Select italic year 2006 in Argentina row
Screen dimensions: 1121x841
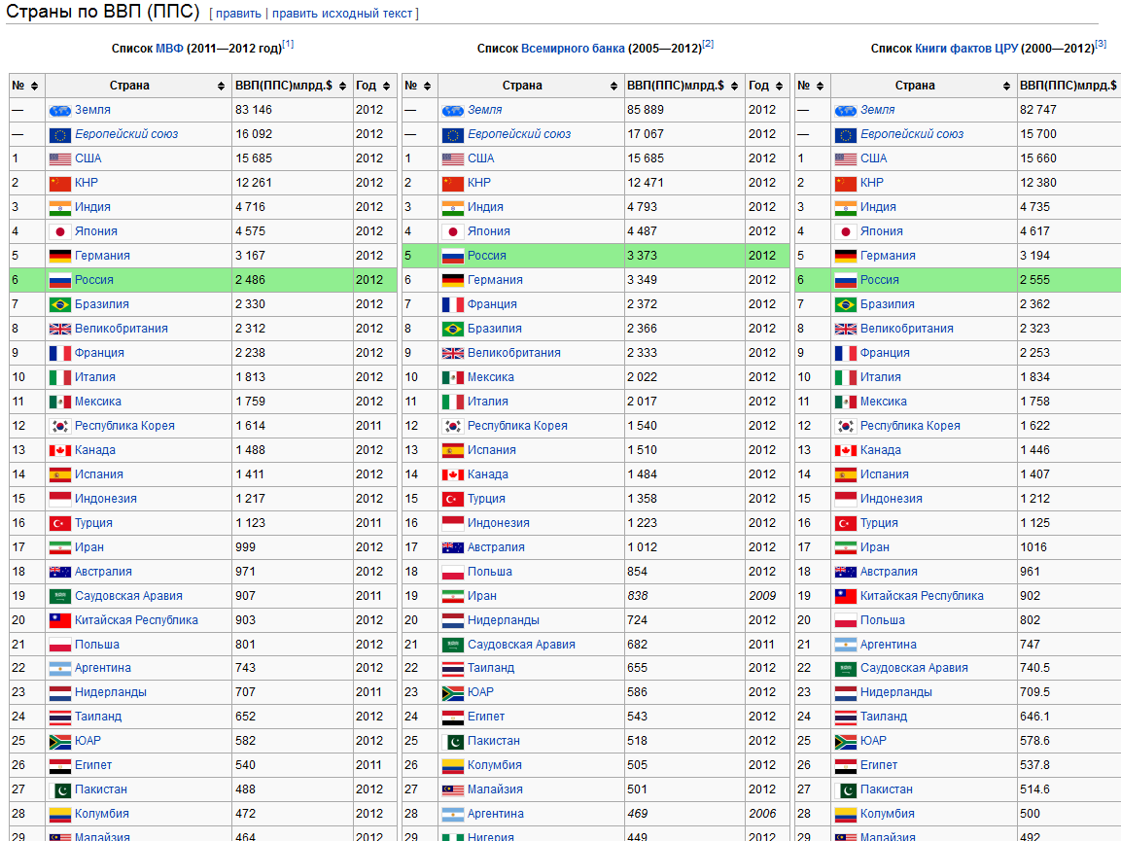pos(762,815)
